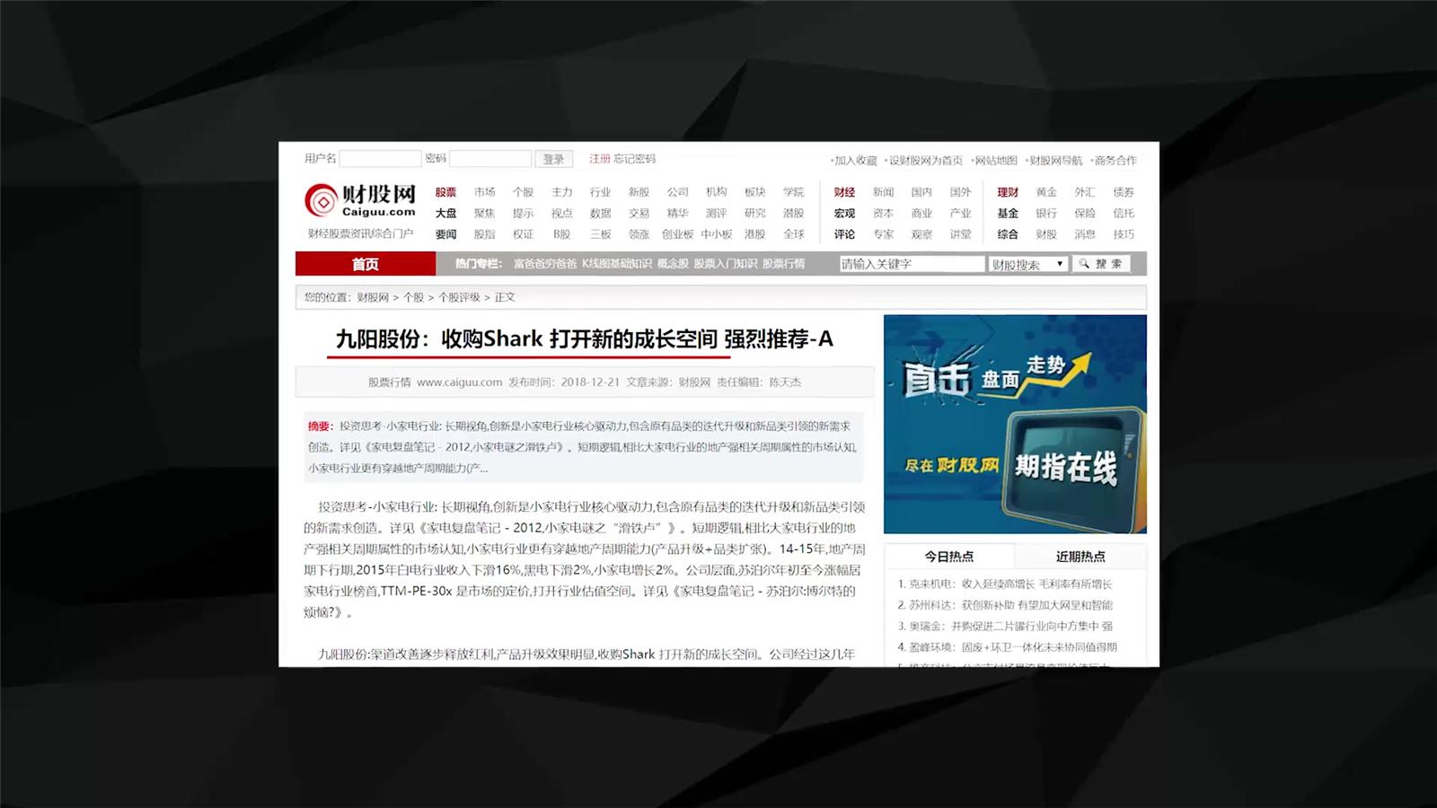1437x808 pixels.
Task: Switch to the 近期热点 tab
Action: coord(1082,556)
